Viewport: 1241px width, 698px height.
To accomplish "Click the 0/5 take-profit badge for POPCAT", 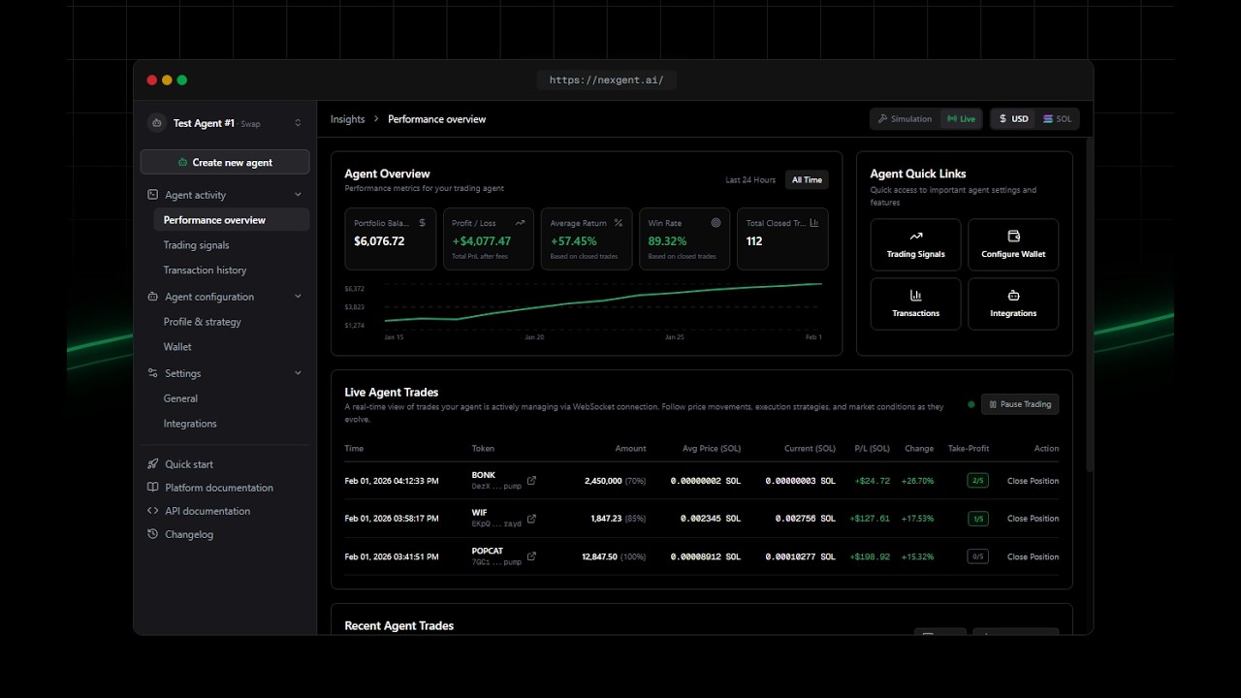I will coord(978,556).
